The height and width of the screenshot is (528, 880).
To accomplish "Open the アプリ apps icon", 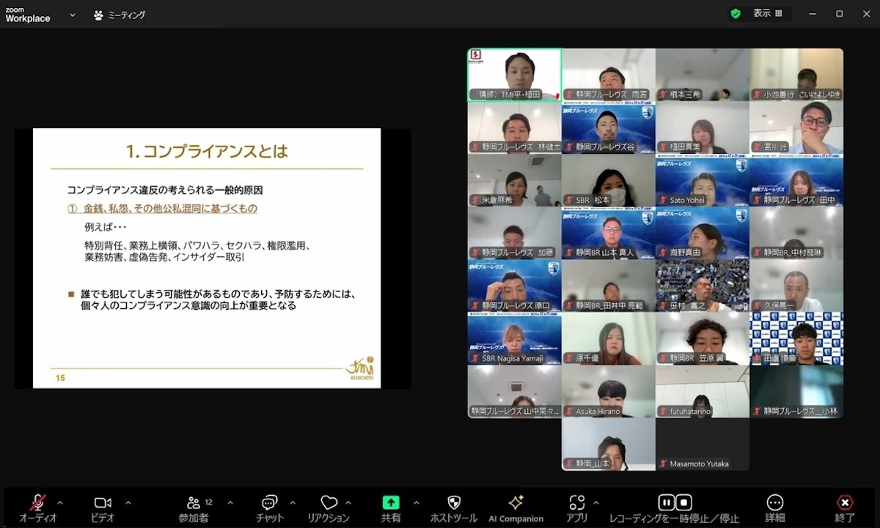I will pos(576,503).
